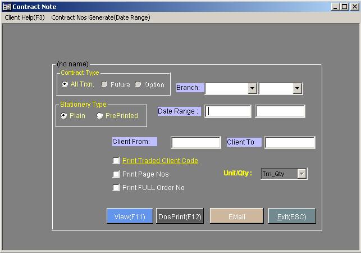Click the EMail button
The width and height of the screenshot is (361, 253).
(236, 216)
